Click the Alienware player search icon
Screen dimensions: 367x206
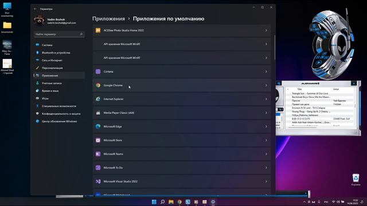pyautogui.click(x=279, y=84)
